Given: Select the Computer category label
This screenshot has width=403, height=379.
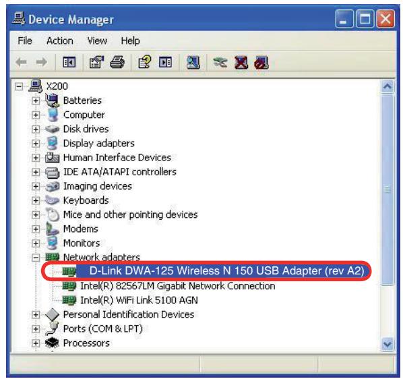Looking at the screenshot, I should coord(84,115).
